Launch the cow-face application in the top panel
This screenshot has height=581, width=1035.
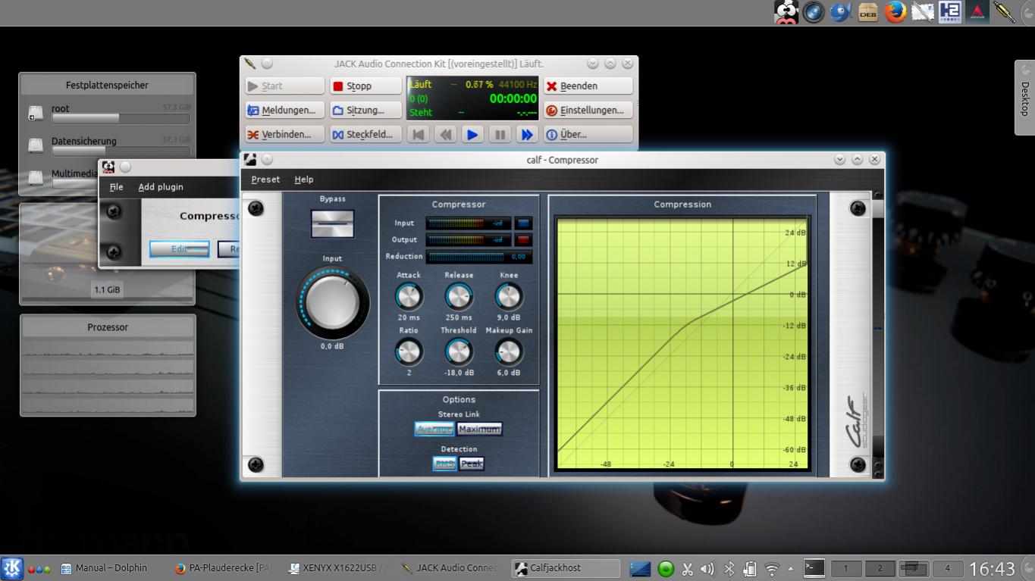tap(786, 11)
